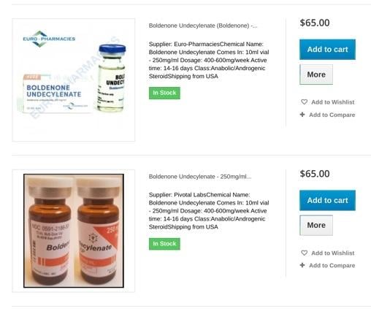371x314 pixels.
Task: Click the plus icon for Pivotal Labs compare
Action: point(302,265)
